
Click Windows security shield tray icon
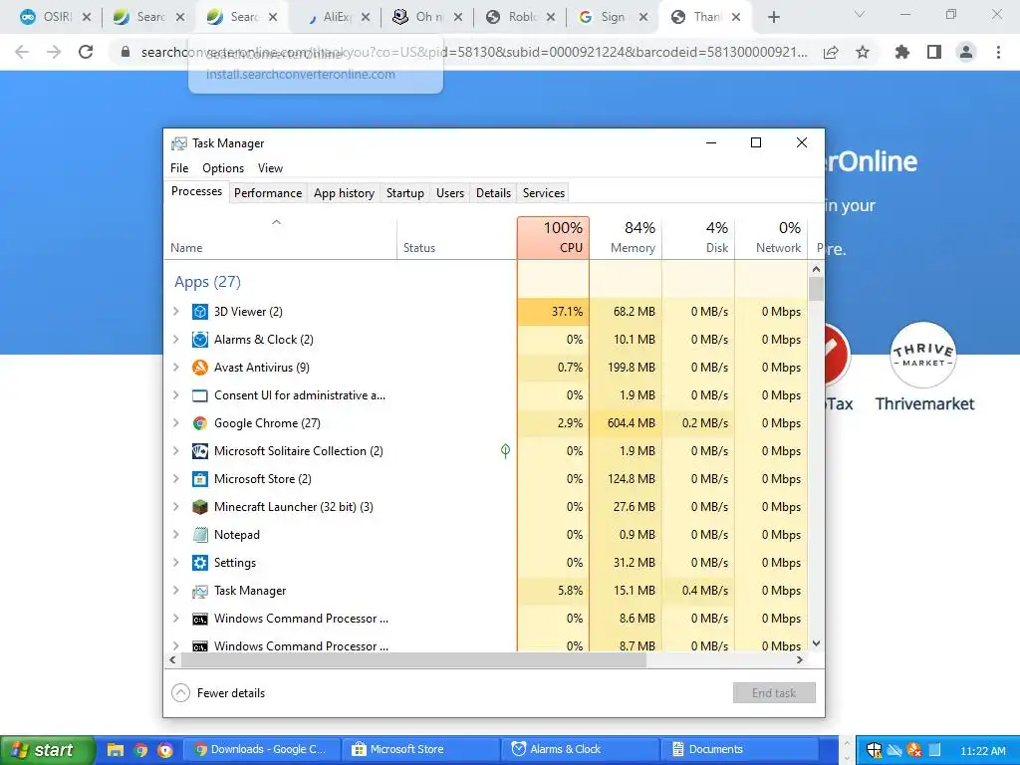pos(874,751)
